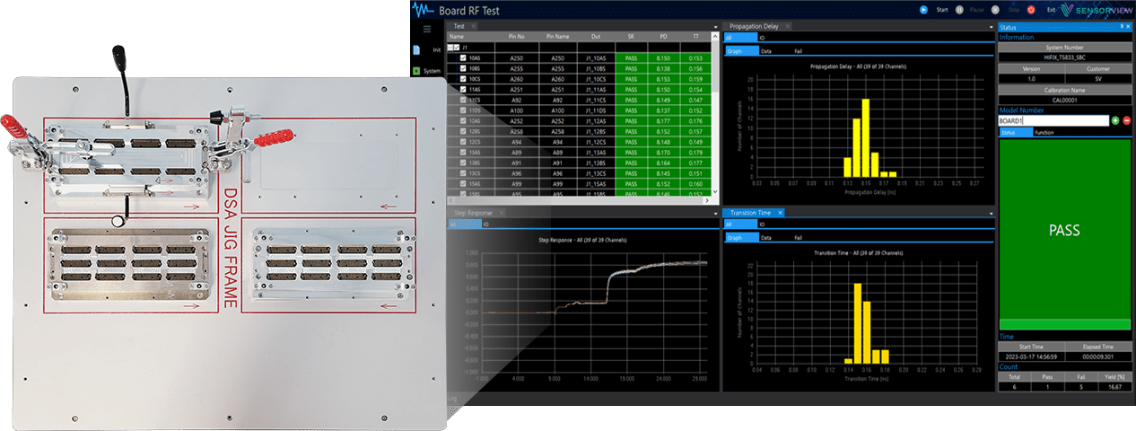Image resolution: width=1136 pixels, height=431 pixels.
Task: Click the green progress bar below PASS
Action: coord(1065,324)
